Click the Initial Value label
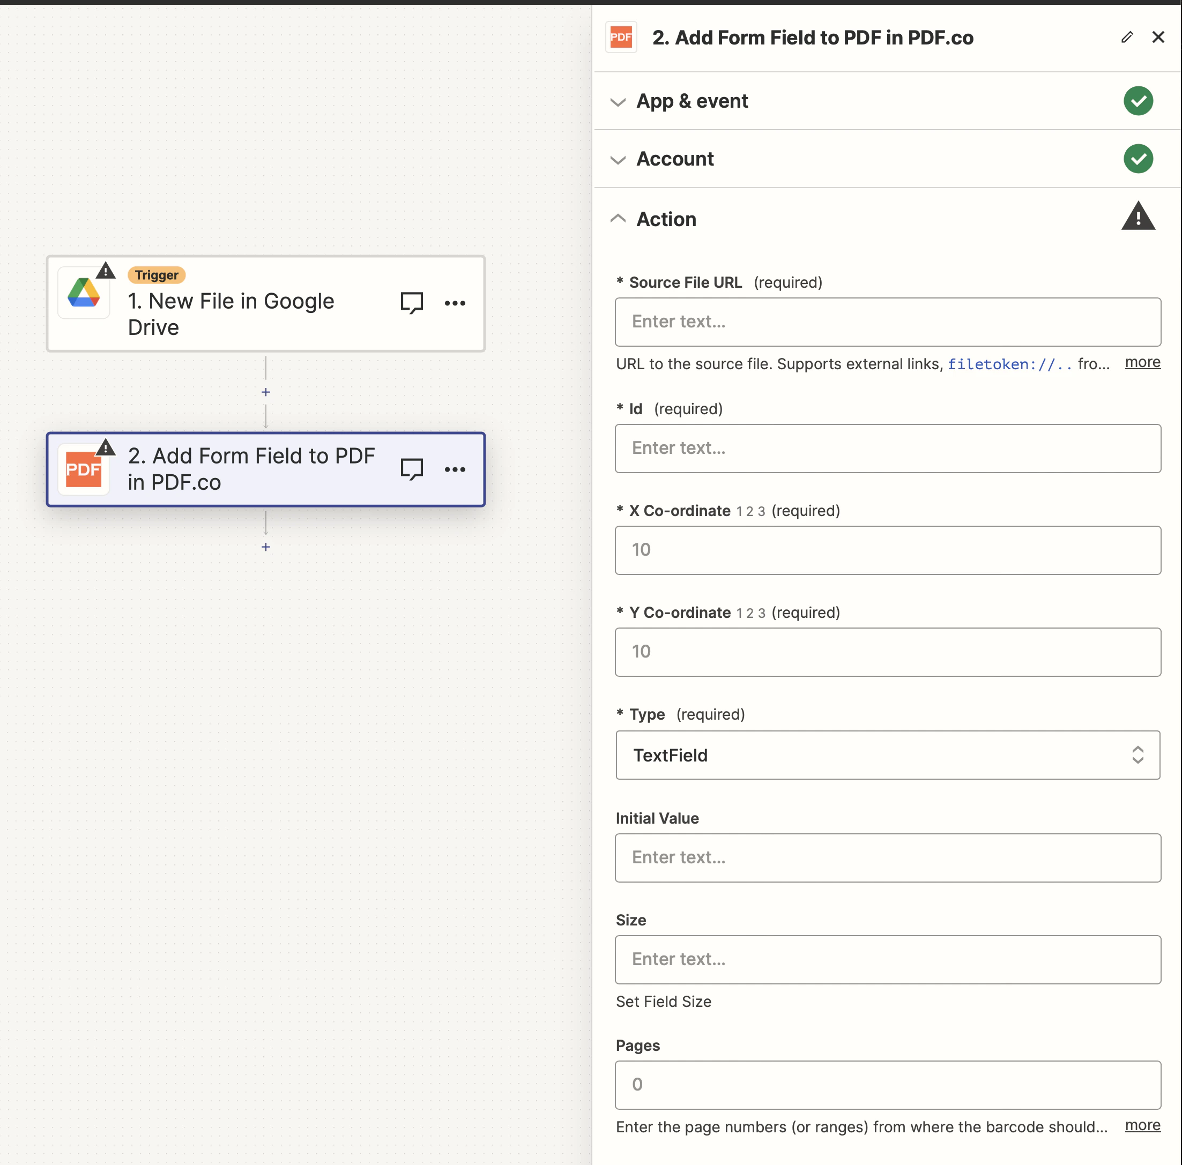Screen dimensions: 1182x1165 pyautogui.click(x=657, y=818)
